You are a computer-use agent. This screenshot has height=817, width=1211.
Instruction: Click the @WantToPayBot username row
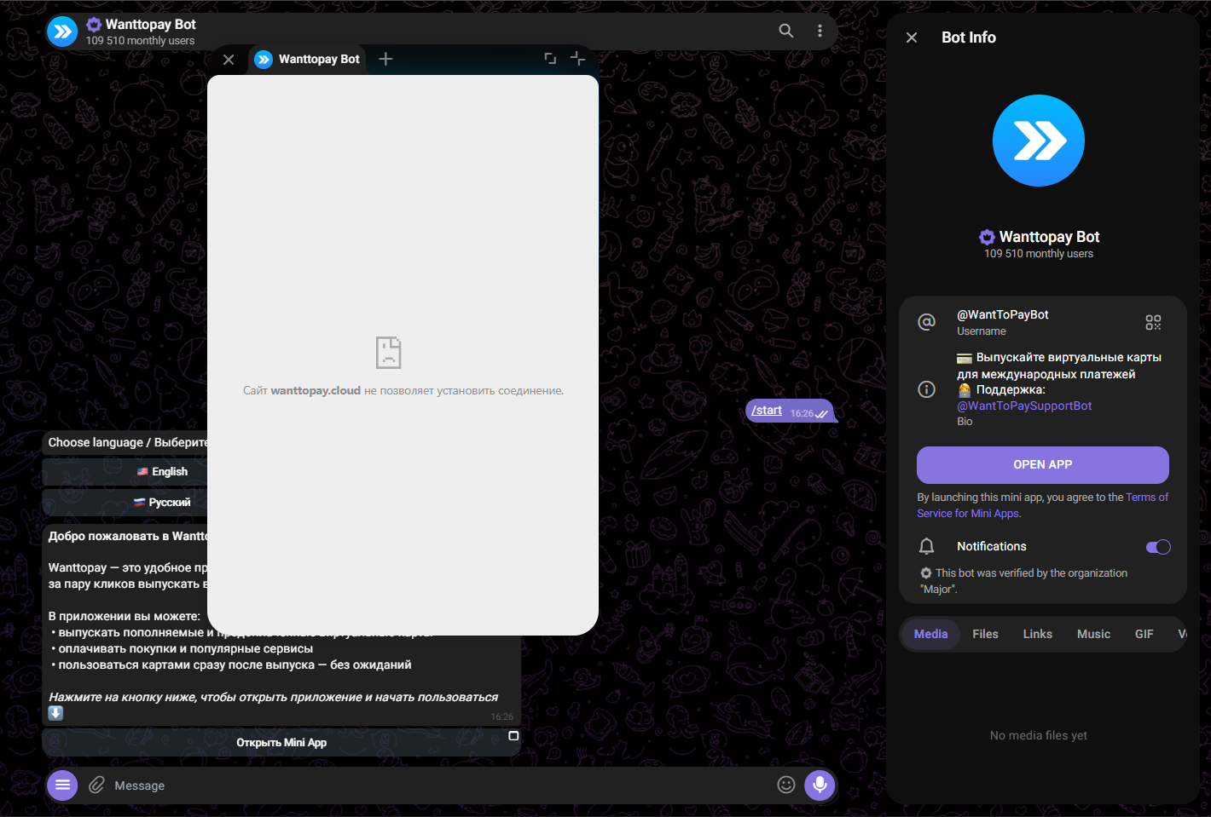[1043, 322]
